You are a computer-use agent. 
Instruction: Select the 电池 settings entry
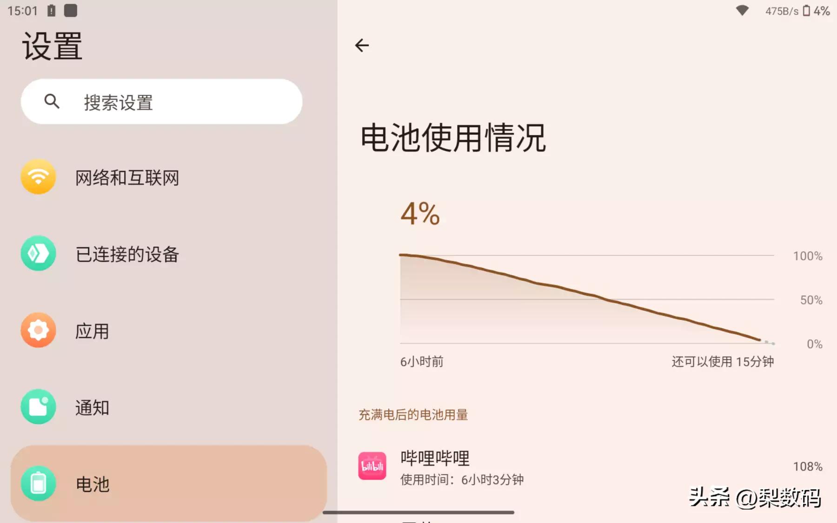tap(93, 484)
